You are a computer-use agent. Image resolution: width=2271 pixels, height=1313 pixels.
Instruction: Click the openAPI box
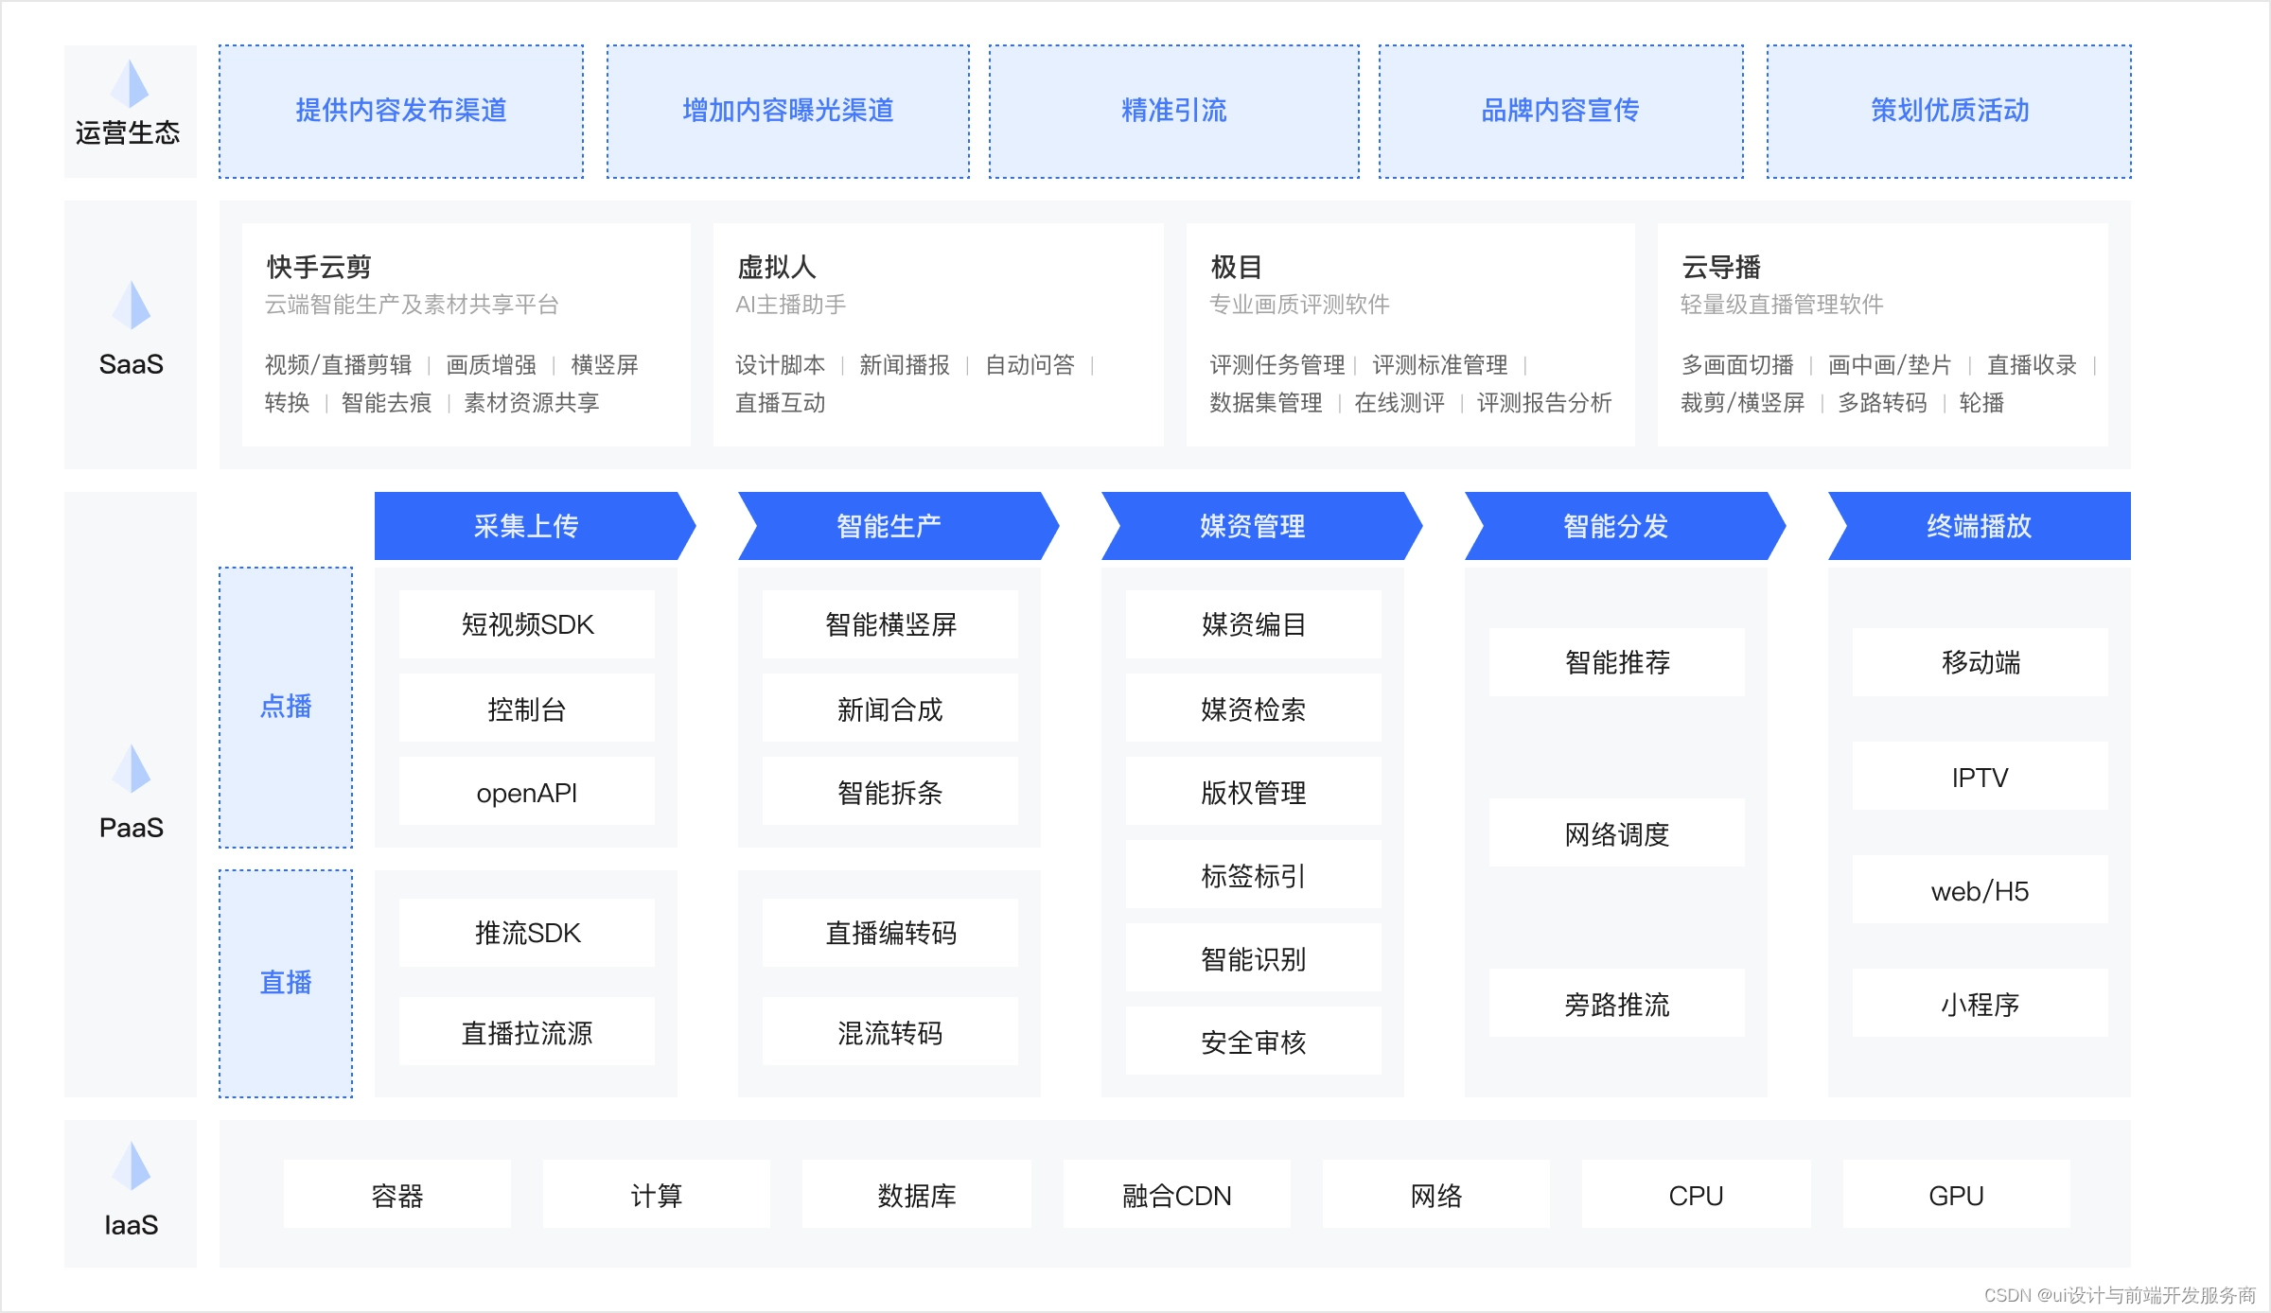click(527, 793)
